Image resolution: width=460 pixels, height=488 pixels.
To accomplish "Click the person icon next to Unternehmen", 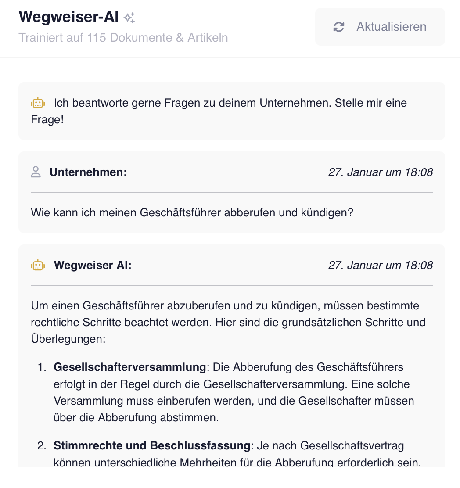I will [x=36, y=172].
